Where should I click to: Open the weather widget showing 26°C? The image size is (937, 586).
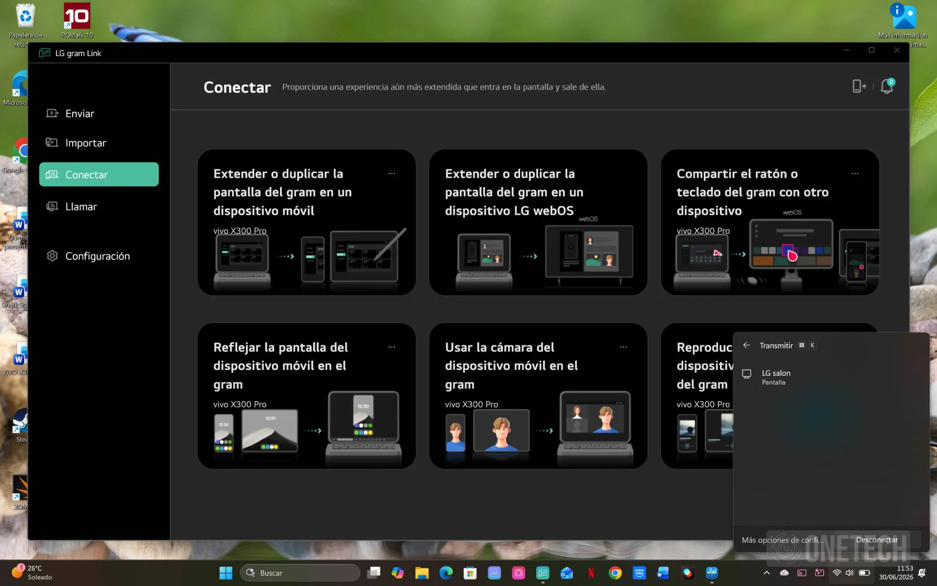tap(32, 573)
